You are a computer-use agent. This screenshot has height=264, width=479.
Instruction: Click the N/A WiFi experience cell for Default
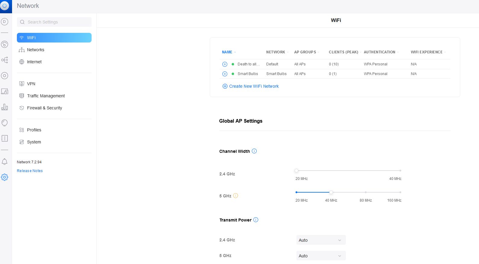point(414,64)
